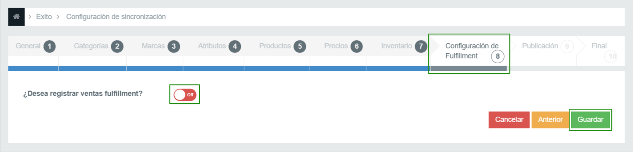Click step number 2 circle badge
Viewport: 633px width, 152px height.
tap(117, 46)
